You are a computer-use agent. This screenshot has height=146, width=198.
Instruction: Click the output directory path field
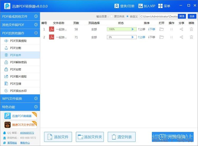point(159,16)
